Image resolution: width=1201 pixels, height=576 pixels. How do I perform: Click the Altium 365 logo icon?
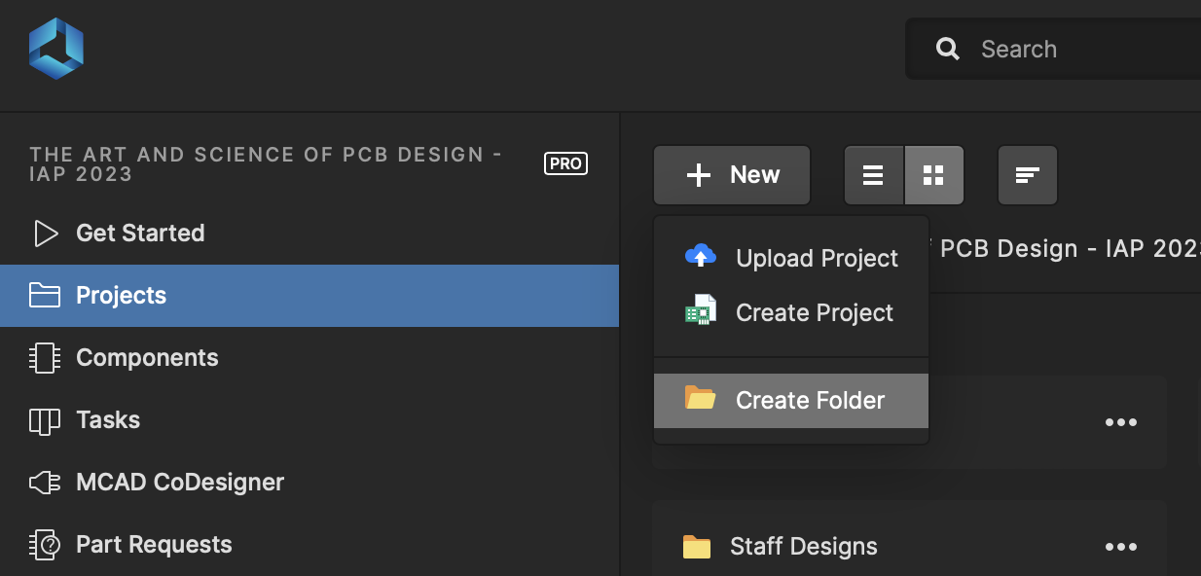(56, 49)
